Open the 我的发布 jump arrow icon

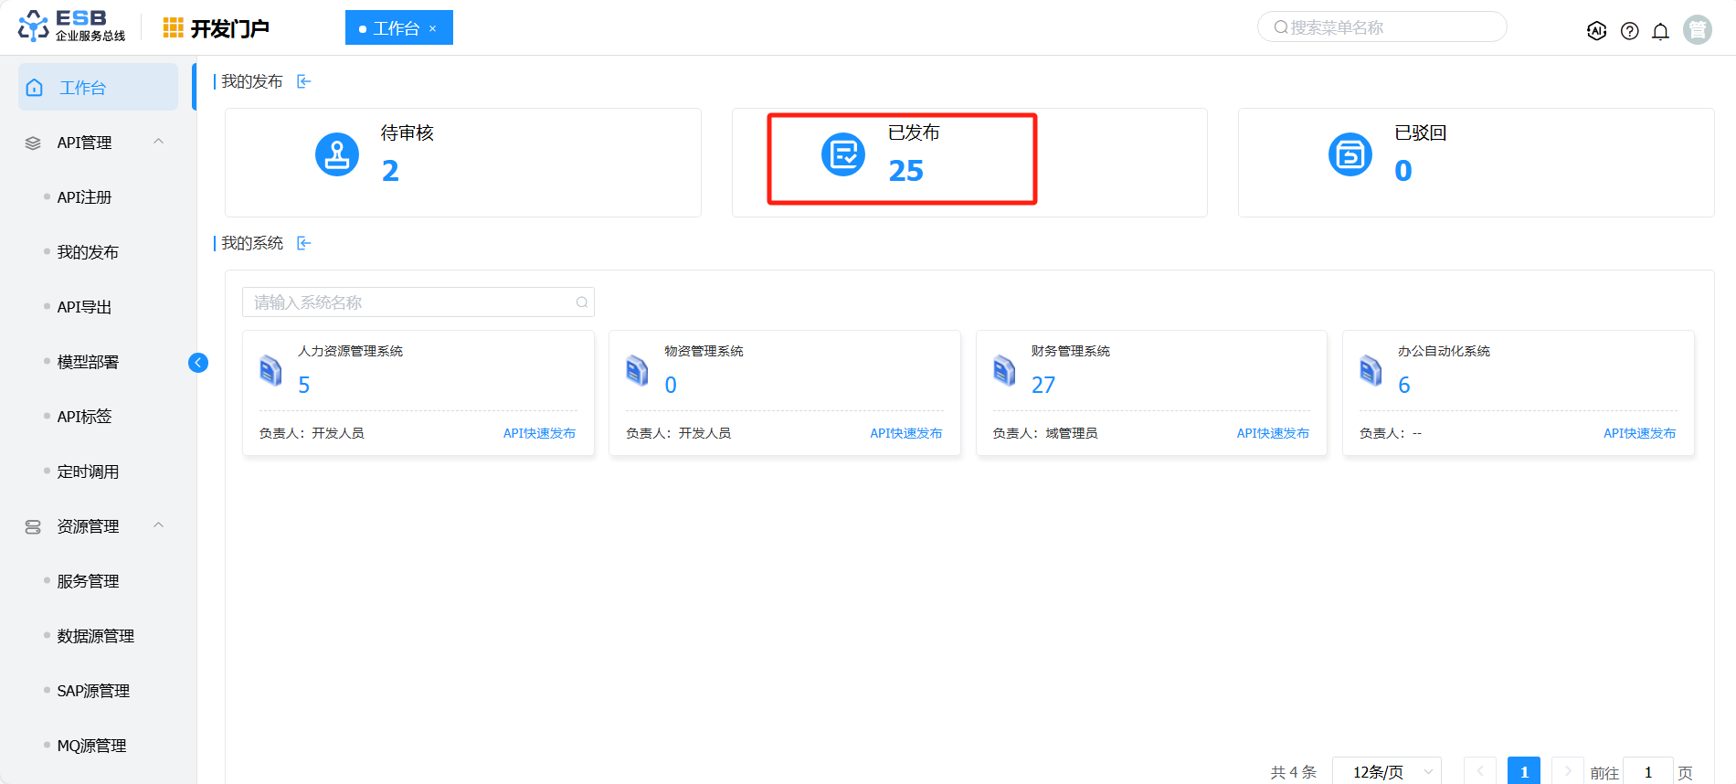pos(304,82)
